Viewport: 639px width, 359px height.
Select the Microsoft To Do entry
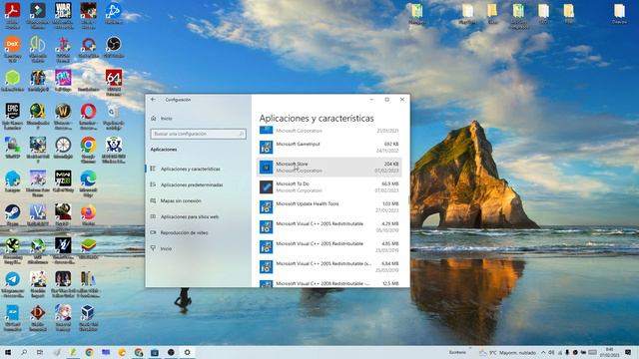pyautogui.click(x=329, y=186)
